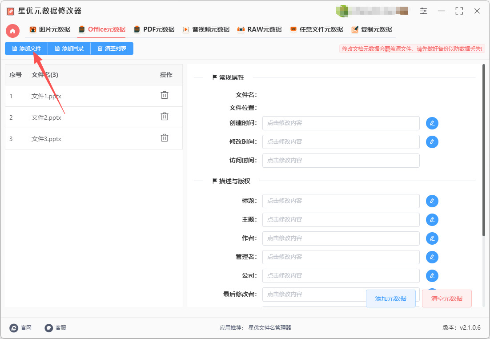The image size is (490, 339).
Task: Delete 文件1.pptx with its trash icon
Action: tap(165, 95)
